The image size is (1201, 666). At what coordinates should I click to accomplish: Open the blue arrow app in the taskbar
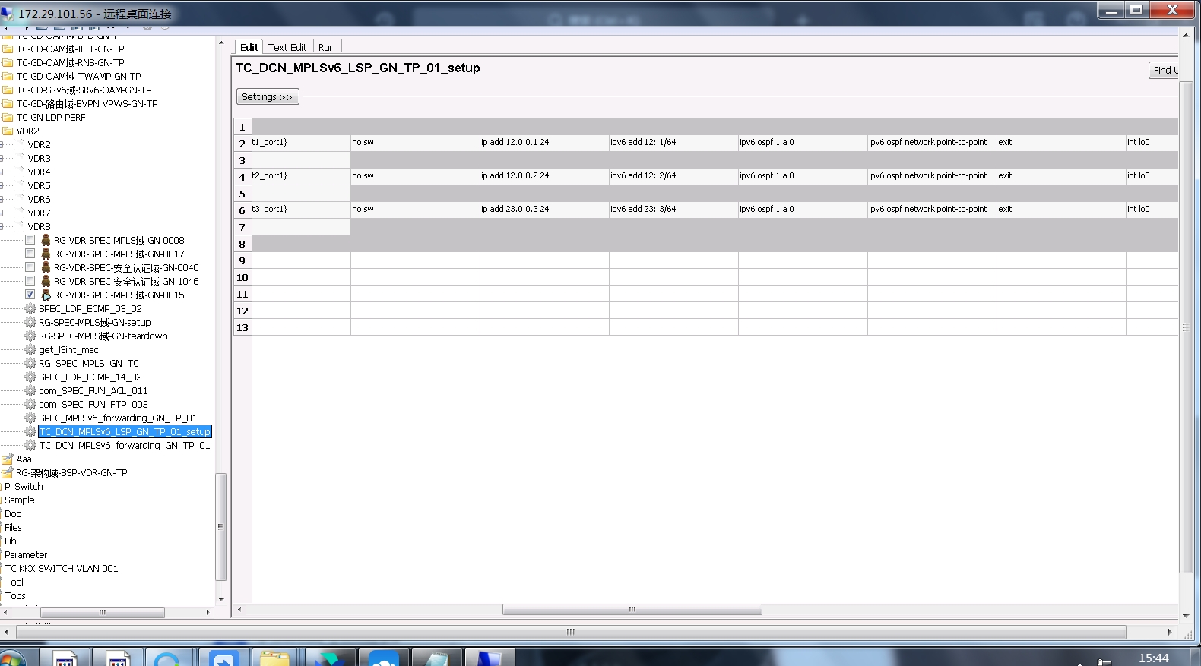(x=224, y=658)
